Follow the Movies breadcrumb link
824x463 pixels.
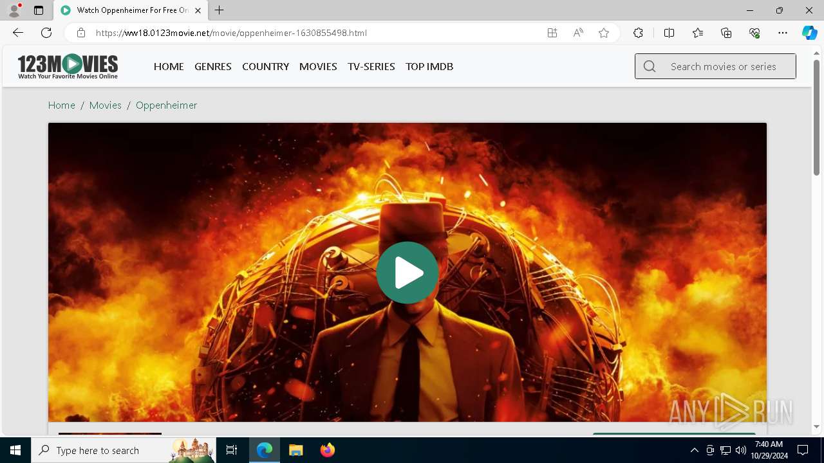click(106, 105)
